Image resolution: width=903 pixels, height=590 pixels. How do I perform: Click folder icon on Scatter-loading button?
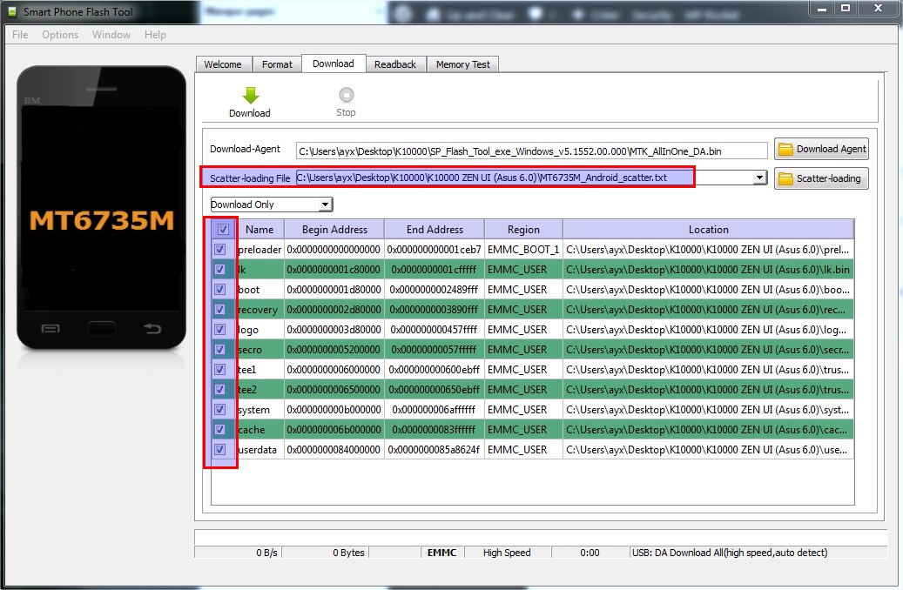point(785,179)
